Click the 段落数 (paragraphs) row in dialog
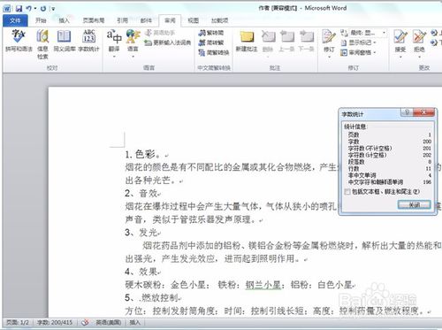442x330 pixels. [x=390, y=162]
